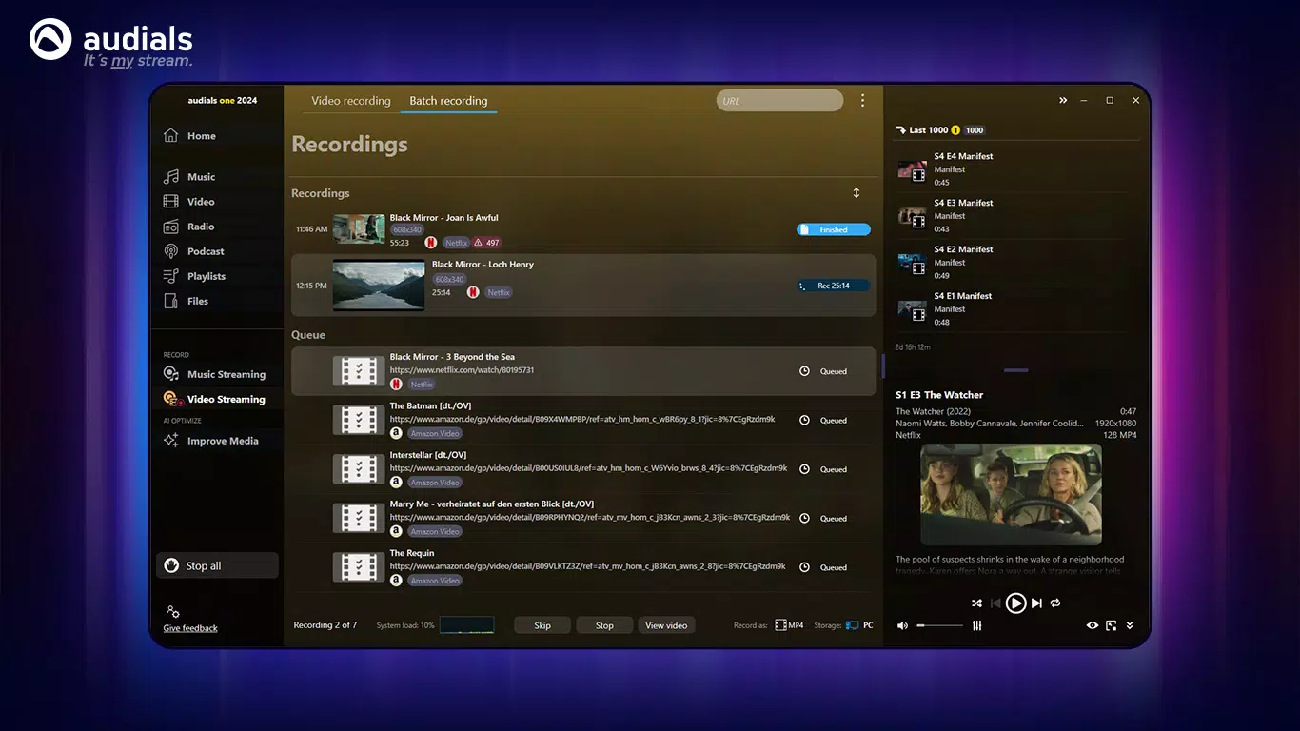The height and width of the screenshot is (731, 1300).
Task: Click the Rec 25:14 status indicator
Action: (834, 286)
